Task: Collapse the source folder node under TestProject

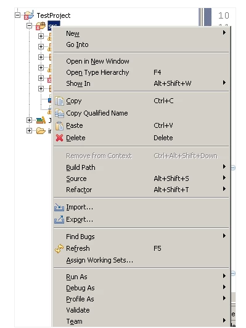Action: point(29,26)
